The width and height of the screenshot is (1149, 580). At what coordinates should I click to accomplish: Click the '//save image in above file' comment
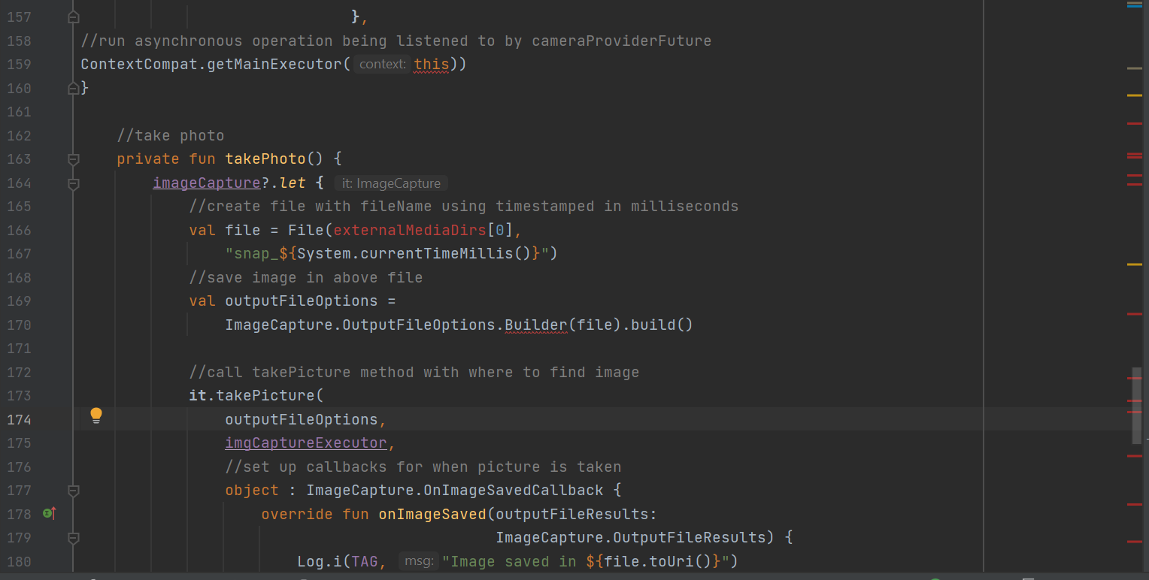[306, 277]
